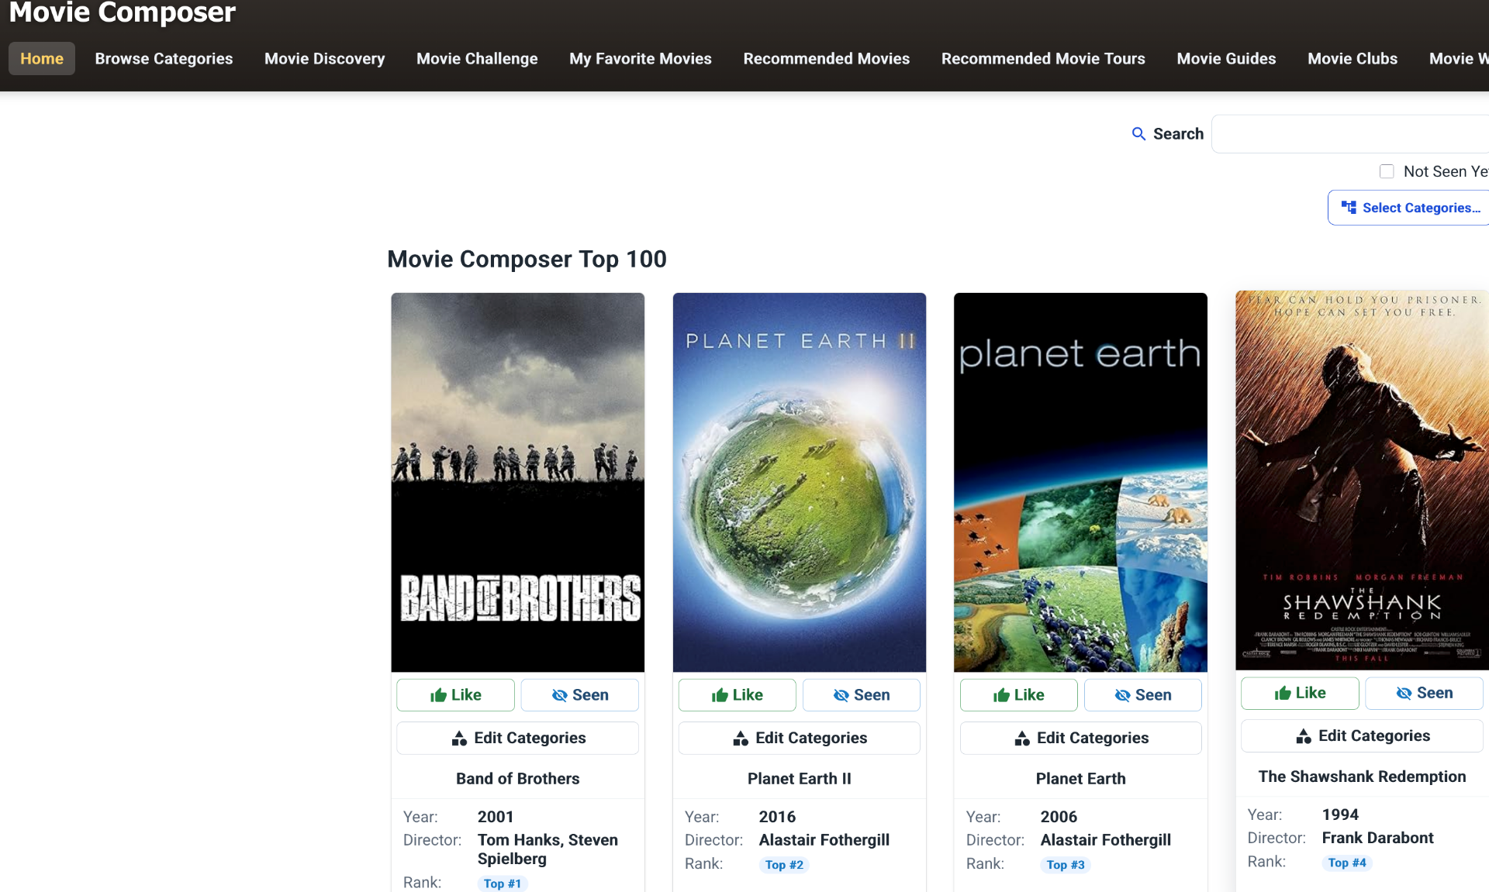Click the Band of Brothers poster

point(518,482)
